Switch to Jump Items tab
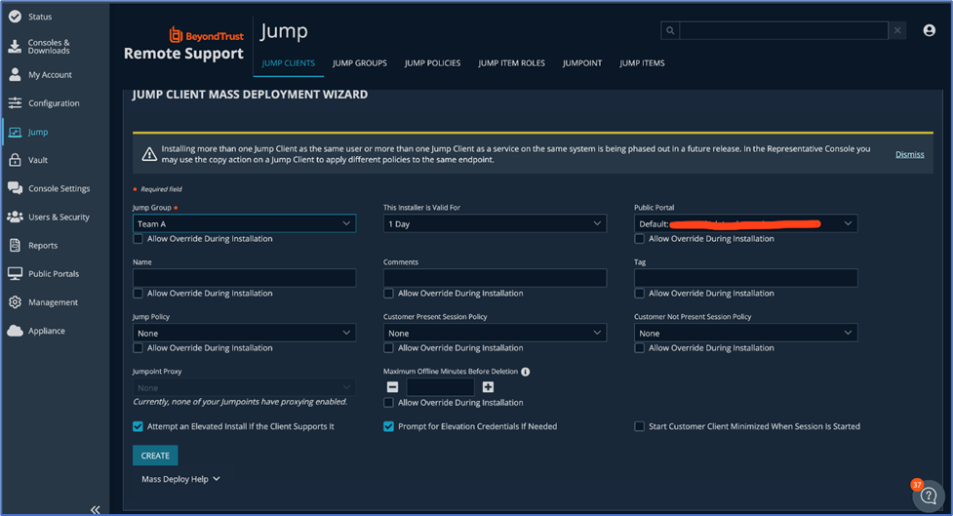Viewport: 953px width, 516px height. pos(642,63)
